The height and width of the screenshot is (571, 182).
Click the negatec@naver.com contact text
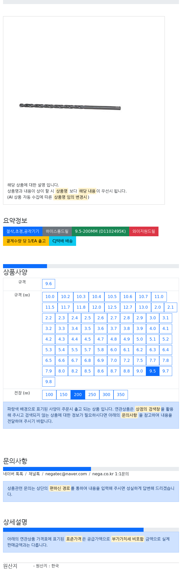click(66, 474)
